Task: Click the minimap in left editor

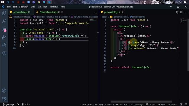Action: pyautogui.click(x=93, y=20)
